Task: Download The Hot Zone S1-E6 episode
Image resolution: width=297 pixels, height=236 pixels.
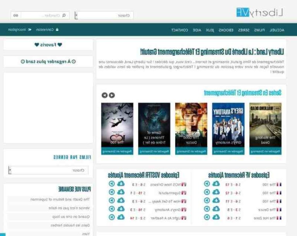Action: pyautogui.click(x=216, y=217)
